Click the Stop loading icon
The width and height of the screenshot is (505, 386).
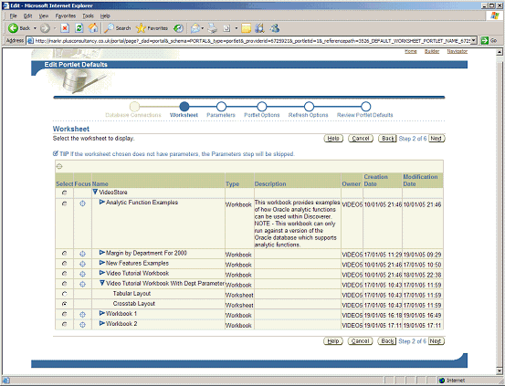[65, 28]
